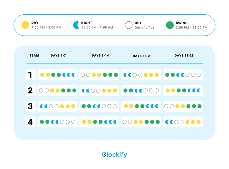Pick Team 3's Days 8-14 schedule cell

click(99, 106)
